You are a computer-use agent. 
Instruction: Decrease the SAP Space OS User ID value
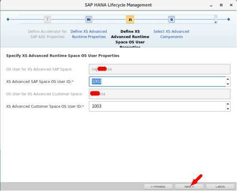(x=228, y=84)
